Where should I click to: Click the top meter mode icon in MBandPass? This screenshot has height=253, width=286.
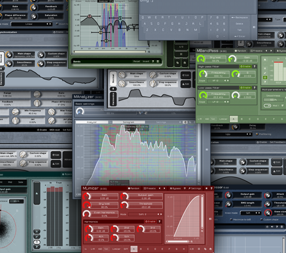pos(265,59)
